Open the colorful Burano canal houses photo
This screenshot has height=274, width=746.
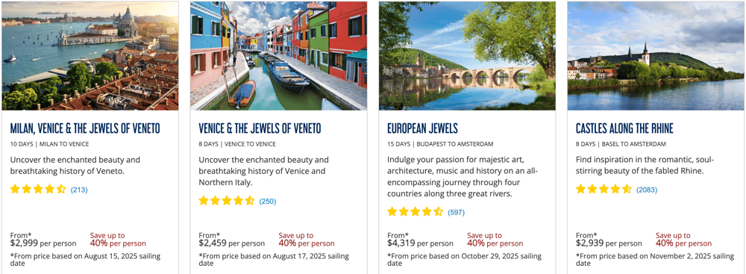pos(278,56)
